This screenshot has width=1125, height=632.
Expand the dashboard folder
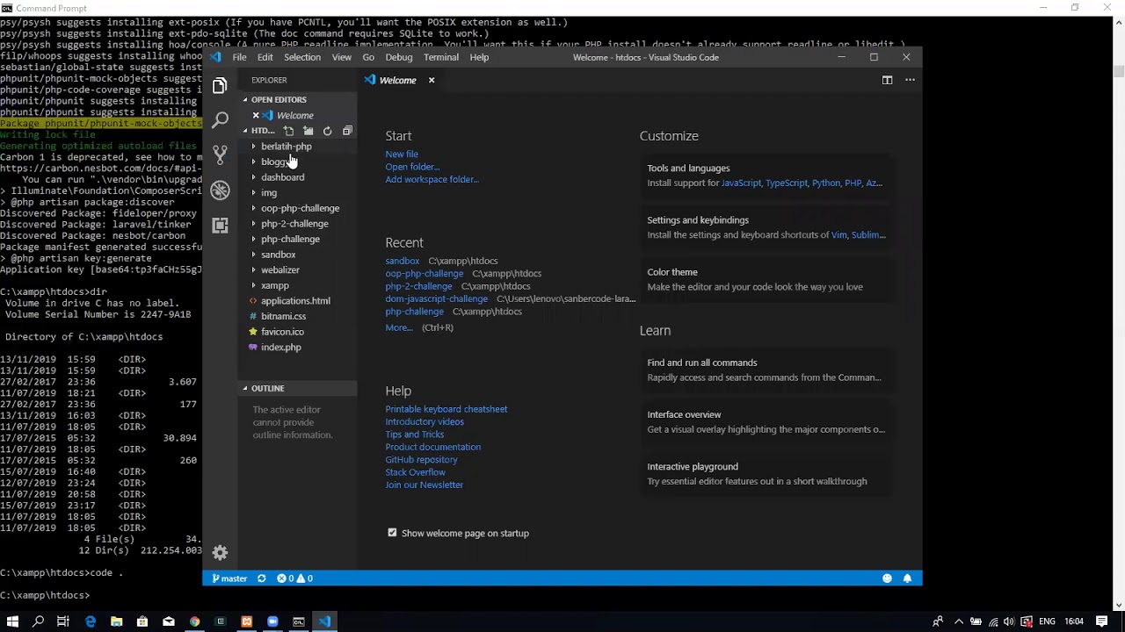coord(282,177)
